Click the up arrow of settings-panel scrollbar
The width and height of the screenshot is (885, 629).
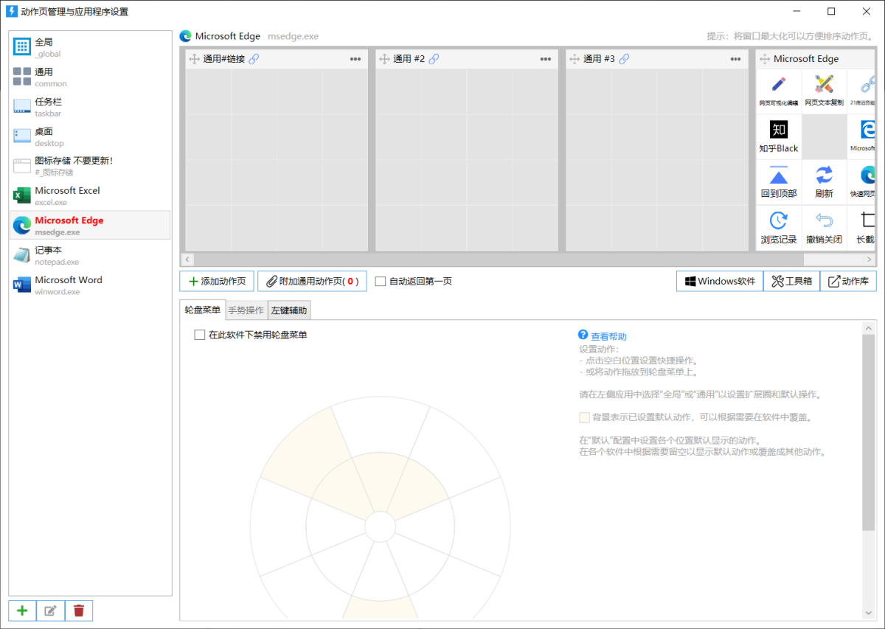(870, 327)
